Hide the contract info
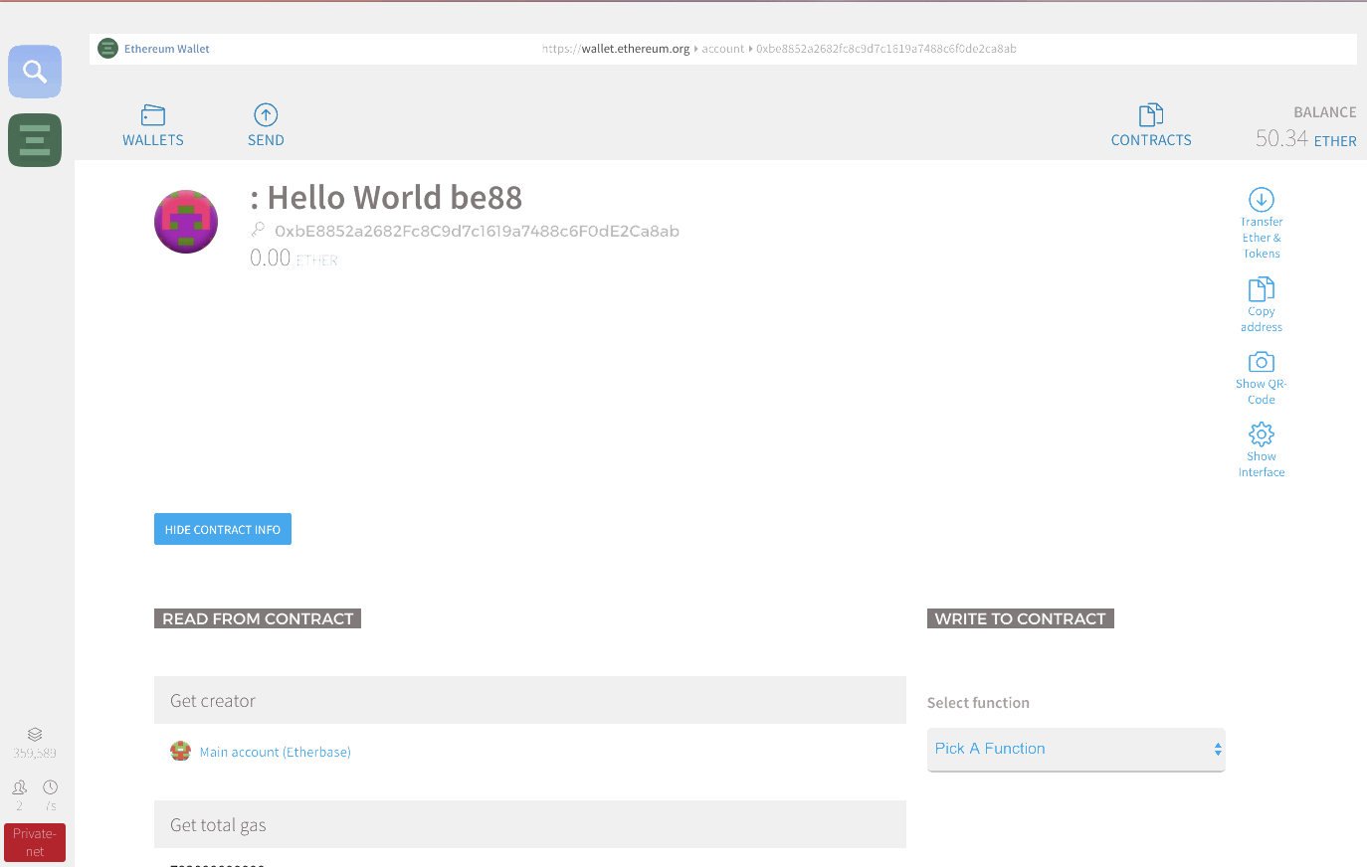The height and width of the screenshot is (867, 1367). click(x=223, y=529)
